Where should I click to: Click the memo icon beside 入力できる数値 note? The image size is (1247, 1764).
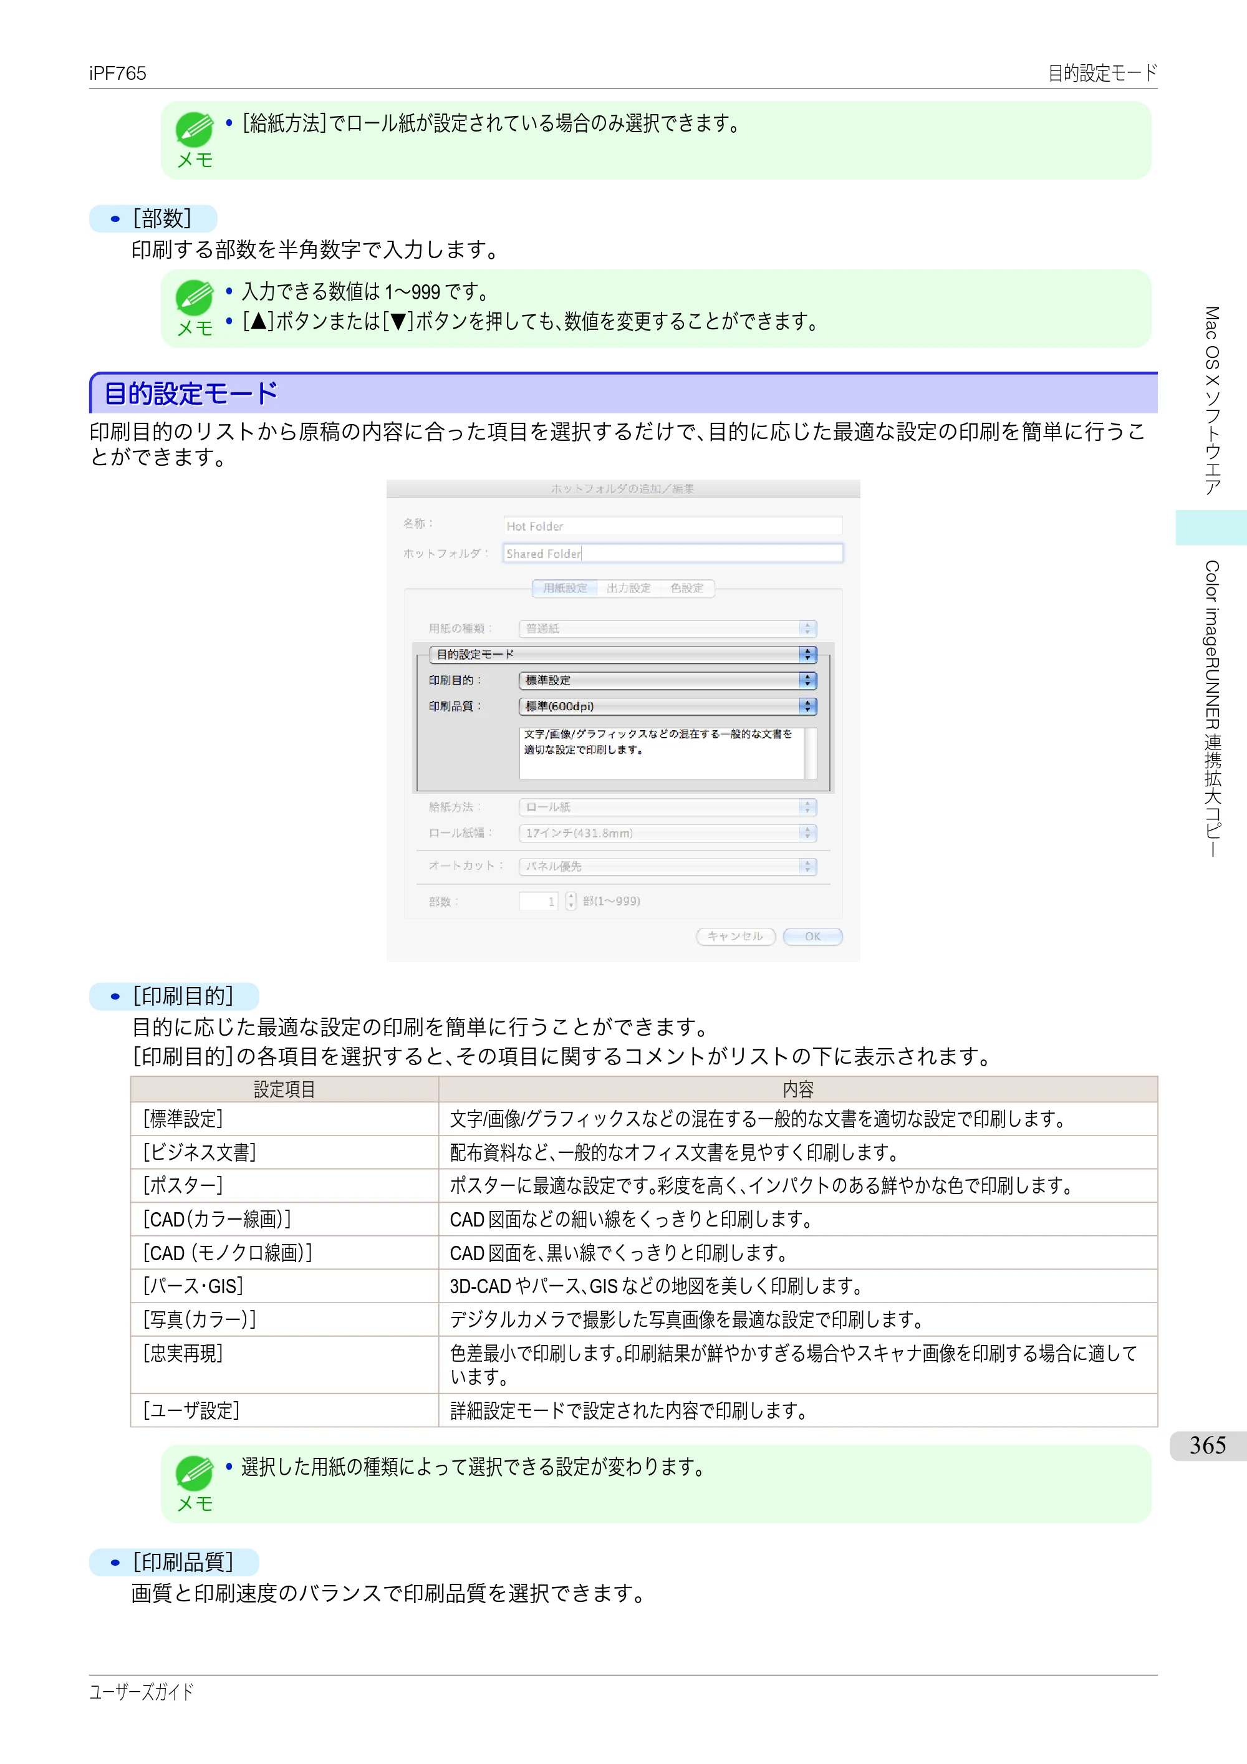pos(195,298)
